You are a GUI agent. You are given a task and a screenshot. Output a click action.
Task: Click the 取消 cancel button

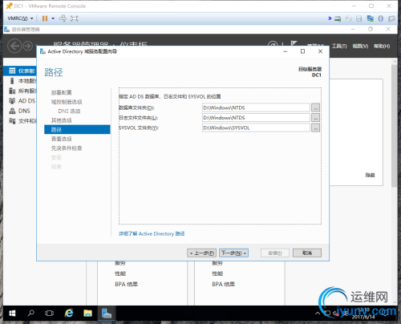click(x=307, y=253)
